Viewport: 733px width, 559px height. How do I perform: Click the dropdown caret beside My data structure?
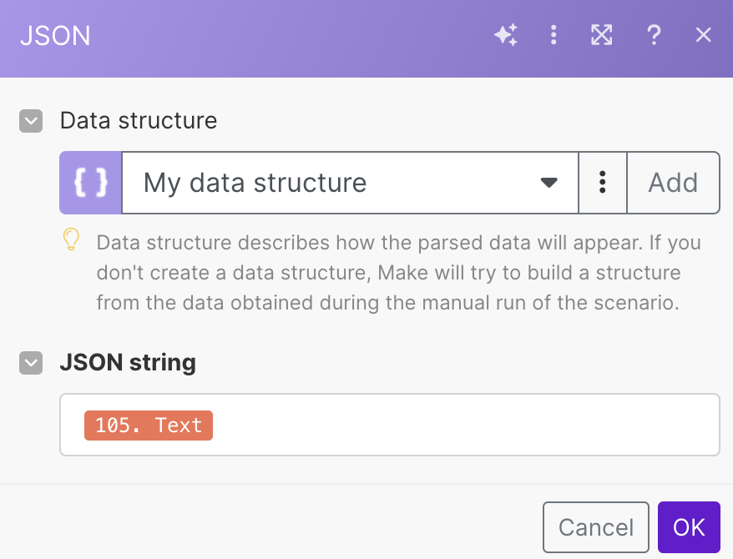[x=548, y=183]
